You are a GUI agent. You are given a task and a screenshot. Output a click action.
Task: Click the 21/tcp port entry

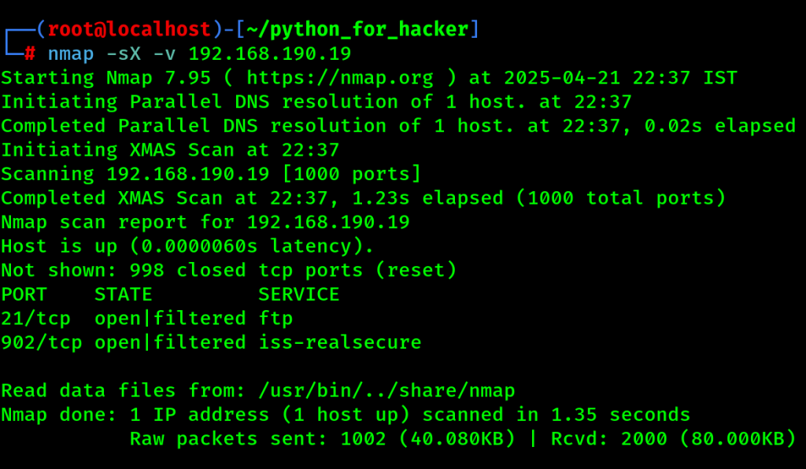pyautogui.click(x=36, y=319)
